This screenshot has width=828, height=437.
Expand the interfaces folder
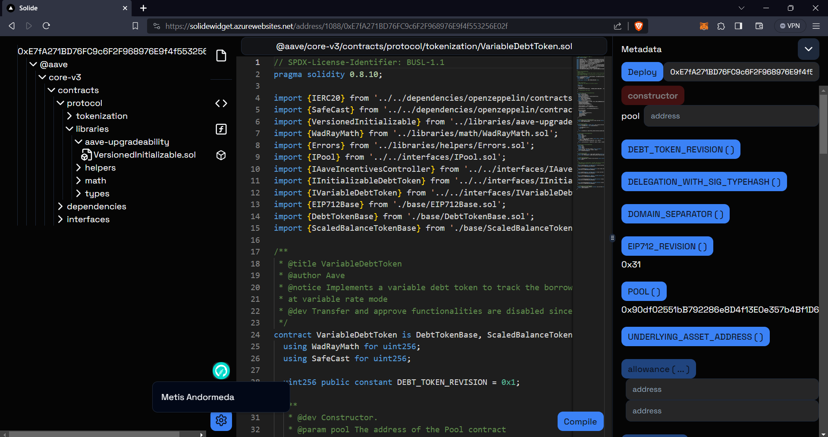(83, 219)
